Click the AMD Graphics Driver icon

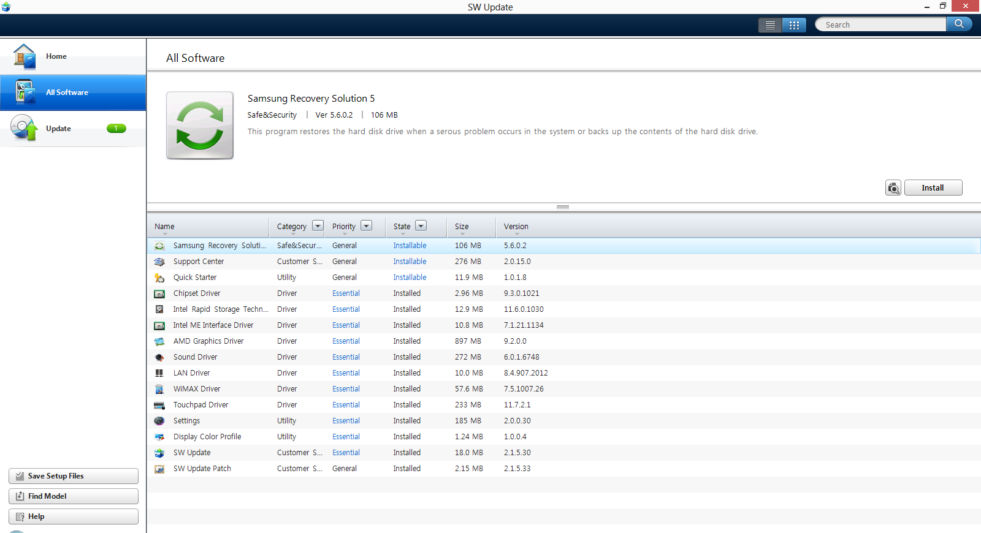coord(159,341)
